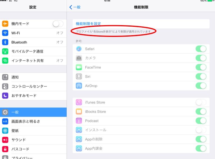The image size is (215, 159).
Task: Open Bluetooth settings row
Action: (x=33, y=42)
